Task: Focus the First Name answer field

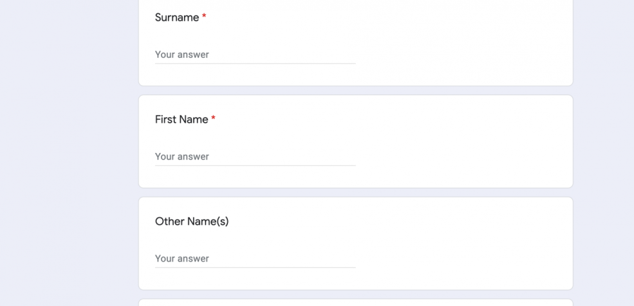Action: coord(255,156)
